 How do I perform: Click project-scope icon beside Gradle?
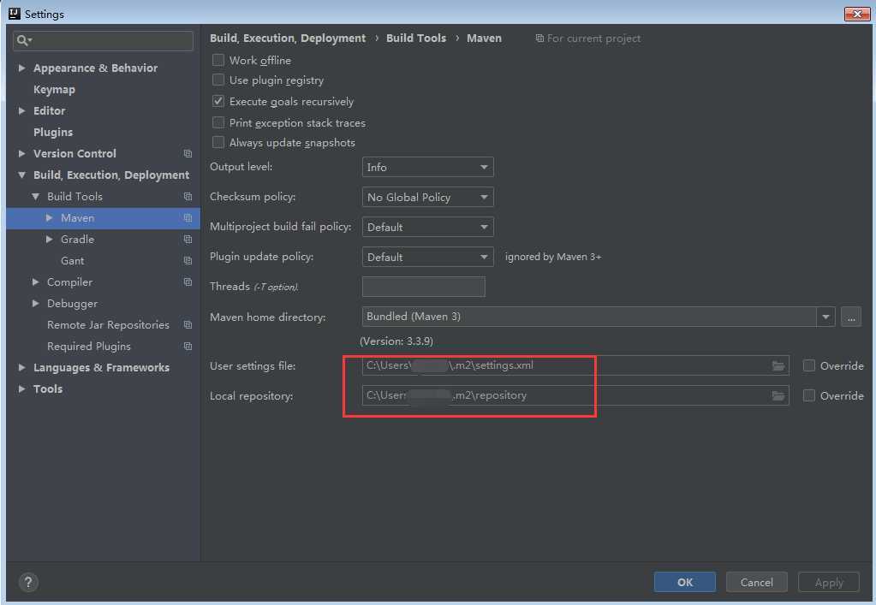[x=188, y=240]
